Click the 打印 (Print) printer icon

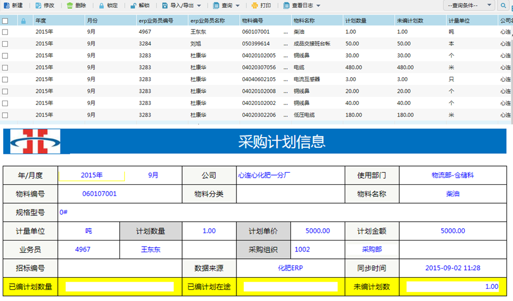coord(254,6)
